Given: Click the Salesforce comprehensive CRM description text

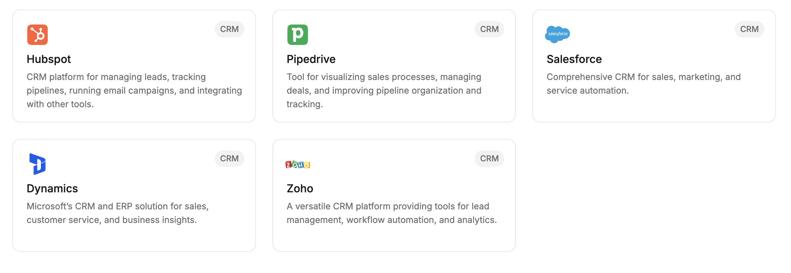Looking at the screenshot, I should tap(643, 84).
